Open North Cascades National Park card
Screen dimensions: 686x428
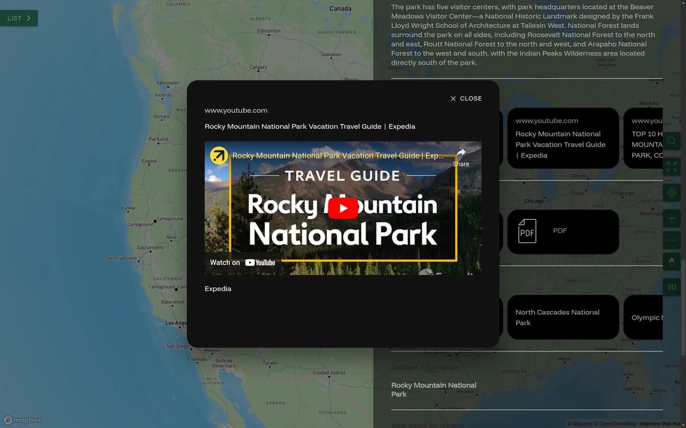(x=563, y=317)
